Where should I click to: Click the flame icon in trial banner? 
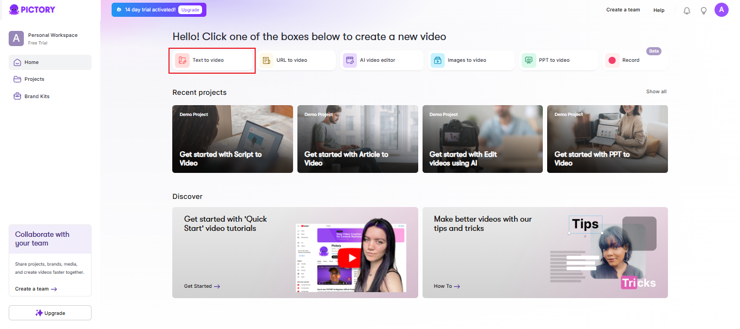[x=119, y=10]
